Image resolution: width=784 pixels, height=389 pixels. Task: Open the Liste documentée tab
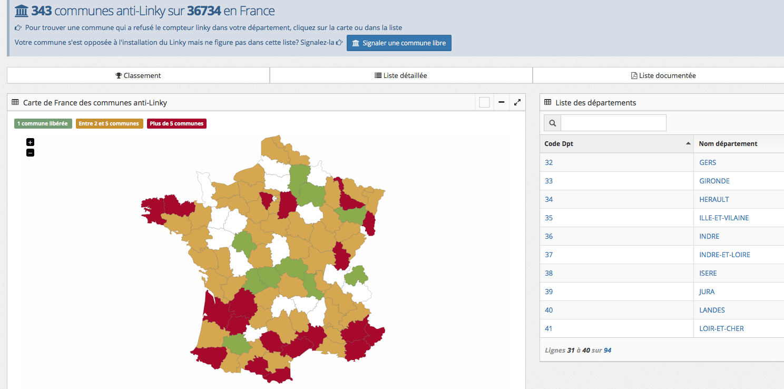tap(663, 75)
